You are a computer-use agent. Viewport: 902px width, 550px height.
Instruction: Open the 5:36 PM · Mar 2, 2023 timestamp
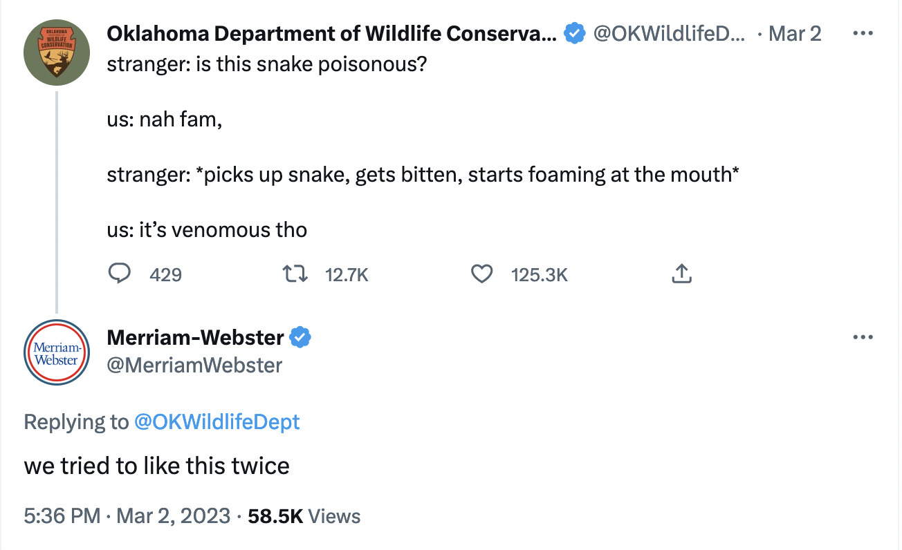point(127,516)
